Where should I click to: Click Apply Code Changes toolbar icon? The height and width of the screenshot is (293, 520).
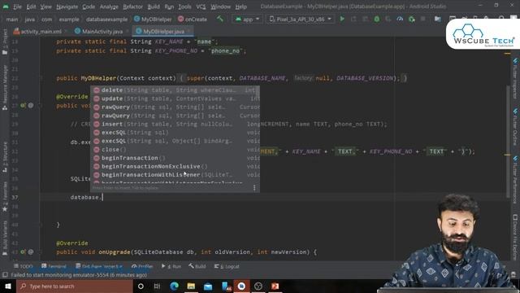click(365, 19)
